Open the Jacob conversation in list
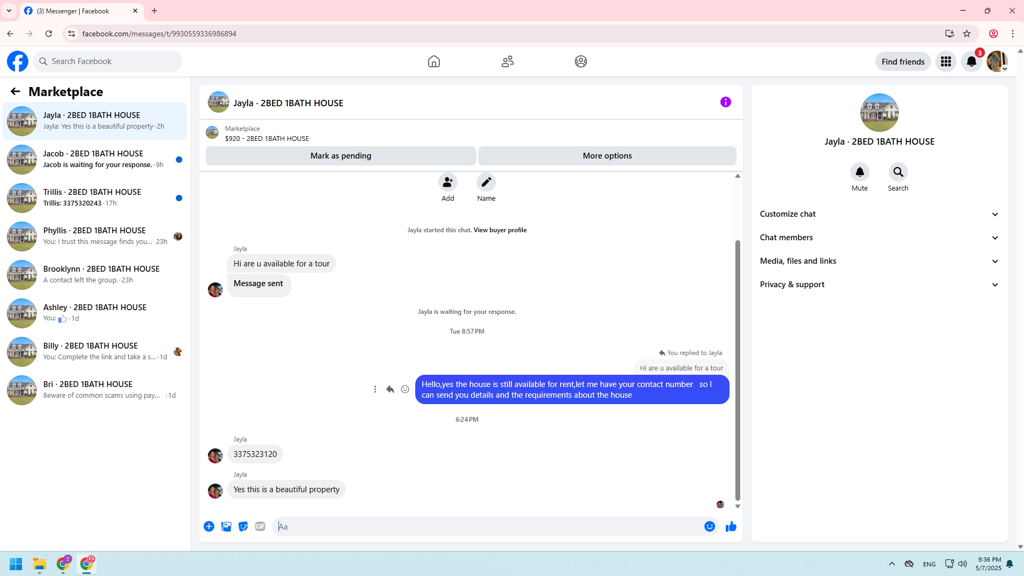Viewport: 1024px width, 576px height. point(95,160)
